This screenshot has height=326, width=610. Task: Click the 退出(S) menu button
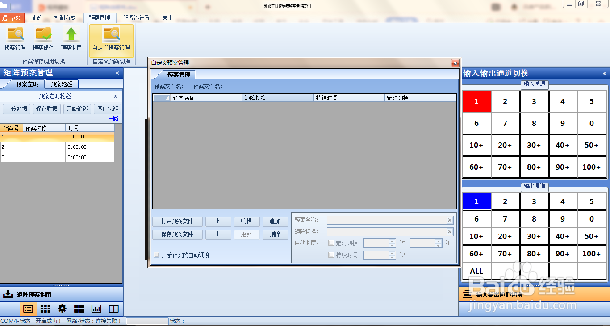click(12, 18)
